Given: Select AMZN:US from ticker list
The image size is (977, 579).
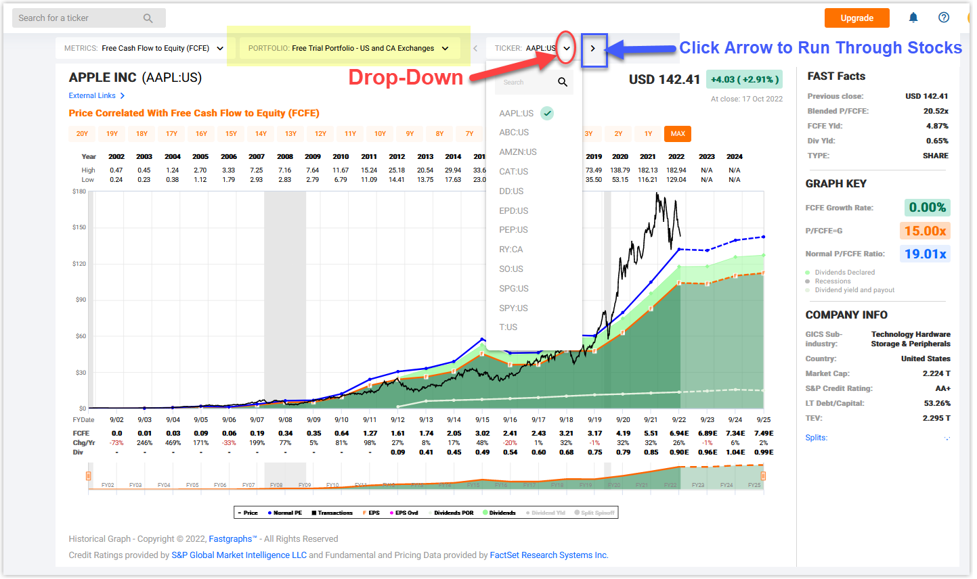Looking at the screenshot, I should (518, 152).
